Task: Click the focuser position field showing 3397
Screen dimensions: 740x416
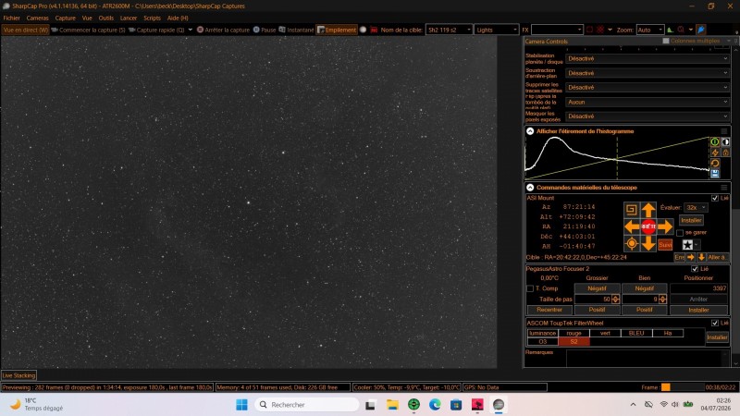Action: coord(698,288)
